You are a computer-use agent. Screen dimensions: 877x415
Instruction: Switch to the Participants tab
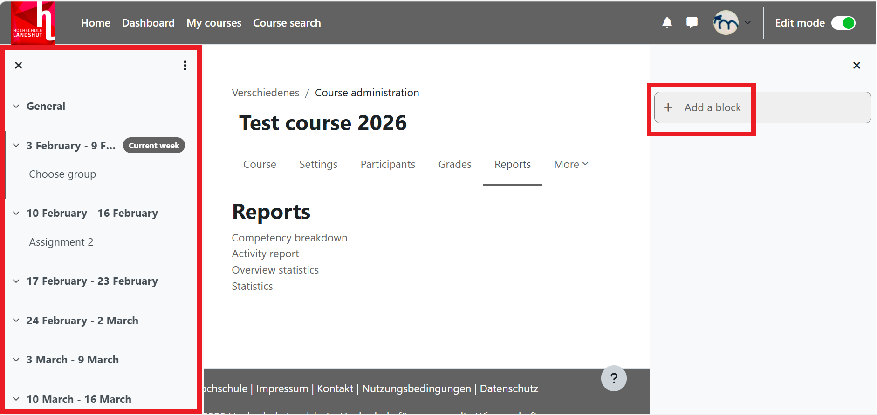point(388,165)
